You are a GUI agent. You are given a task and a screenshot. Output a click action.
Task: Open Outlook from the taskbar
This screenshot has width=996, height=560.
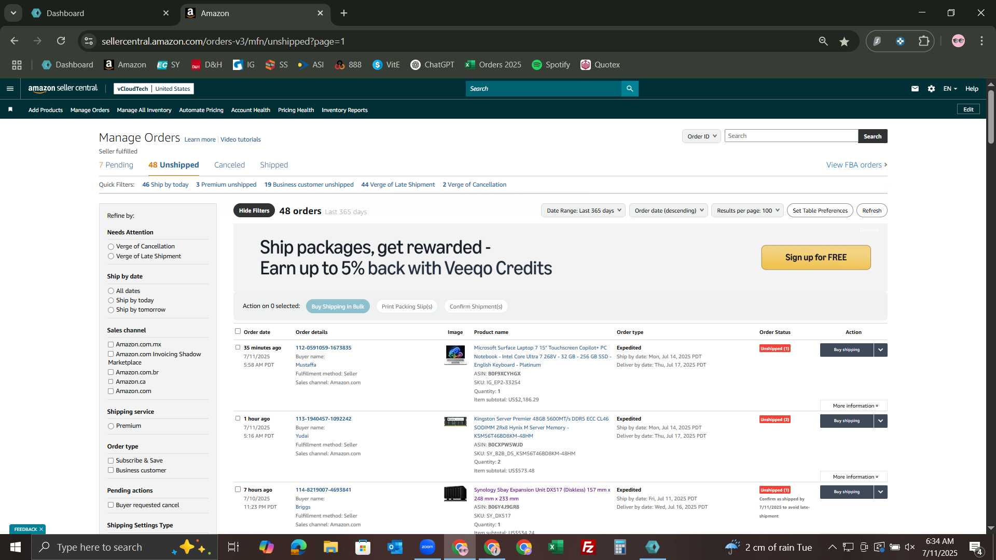pyautogui.click(x=395, y=547)
